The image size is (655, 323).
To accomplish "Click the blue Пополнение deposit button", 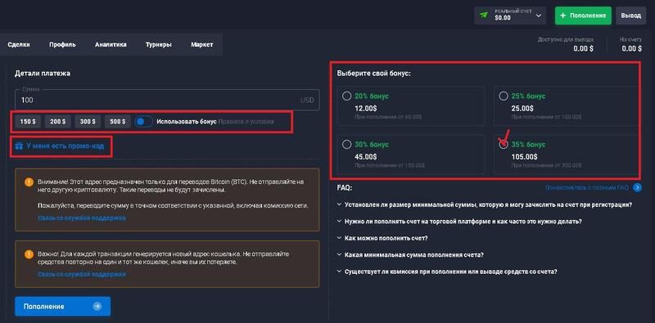I will [x=63, y=307].
